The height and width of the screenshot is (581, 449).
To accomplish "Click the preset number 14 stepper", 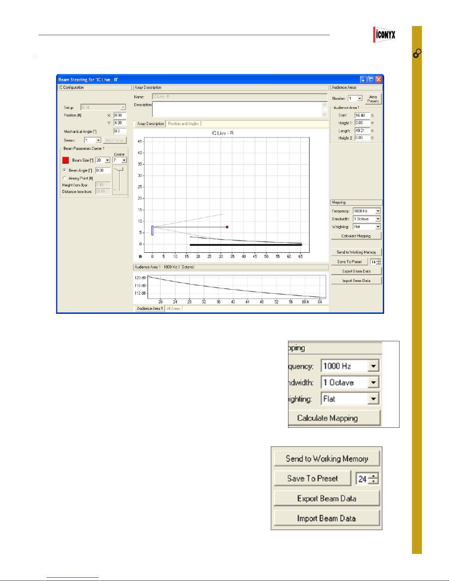I will (379, 262).
